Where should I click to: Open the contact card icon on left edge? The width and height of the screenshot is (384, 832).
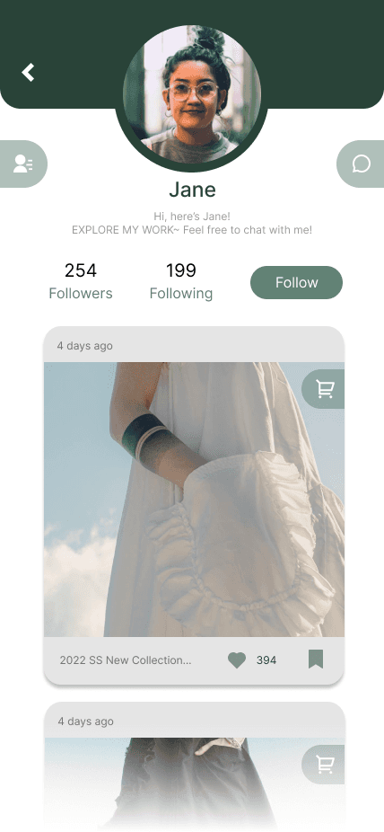[x=23, y=164]
